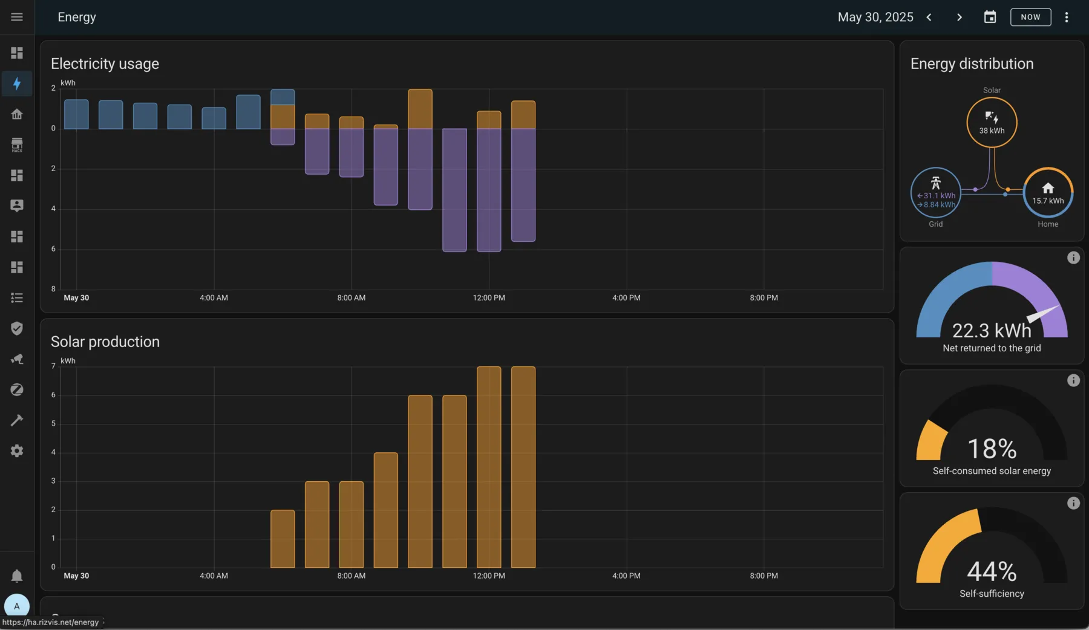Open the HACS store in sidebar

pyautogui.click(x=17, y=145)
